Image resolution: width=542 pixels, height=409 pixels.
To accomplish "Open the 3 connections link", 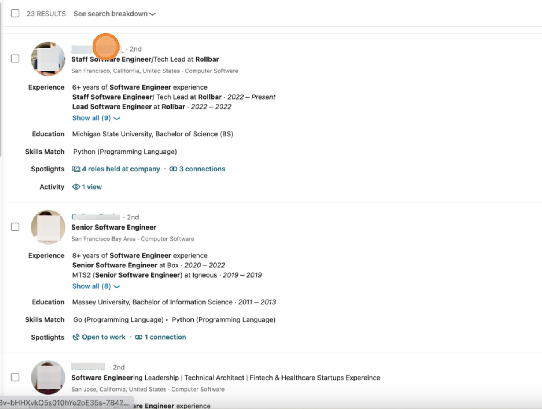I will point(202,169).
